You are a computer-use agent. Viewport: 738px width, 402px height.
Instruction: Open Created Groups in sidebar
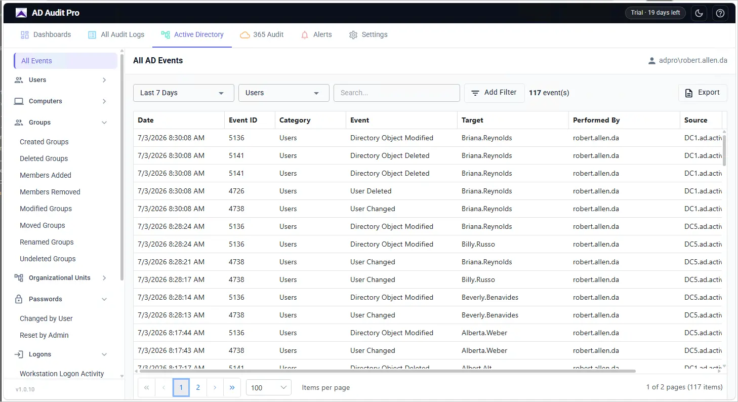click(44, 142)
